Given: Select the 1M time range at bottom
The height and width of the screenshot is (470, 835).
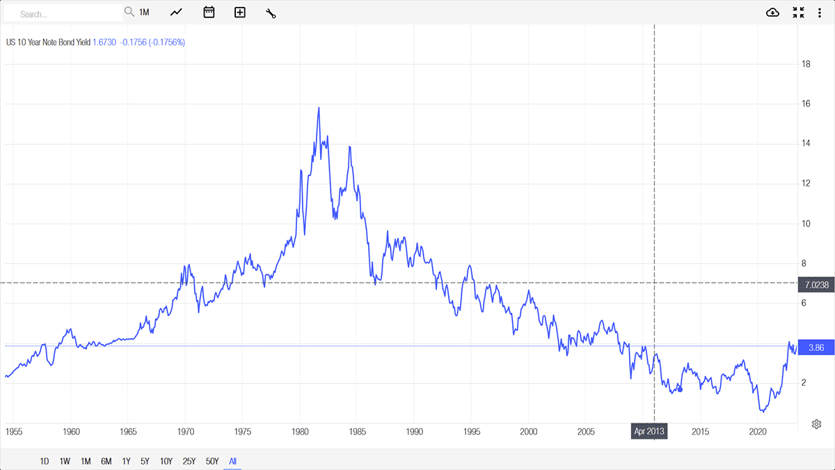Looking at the screenshot, I should point(86,461).
